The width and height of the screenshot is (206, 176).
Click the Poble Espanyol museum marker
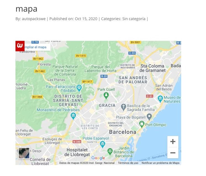(x=102, y=145)
